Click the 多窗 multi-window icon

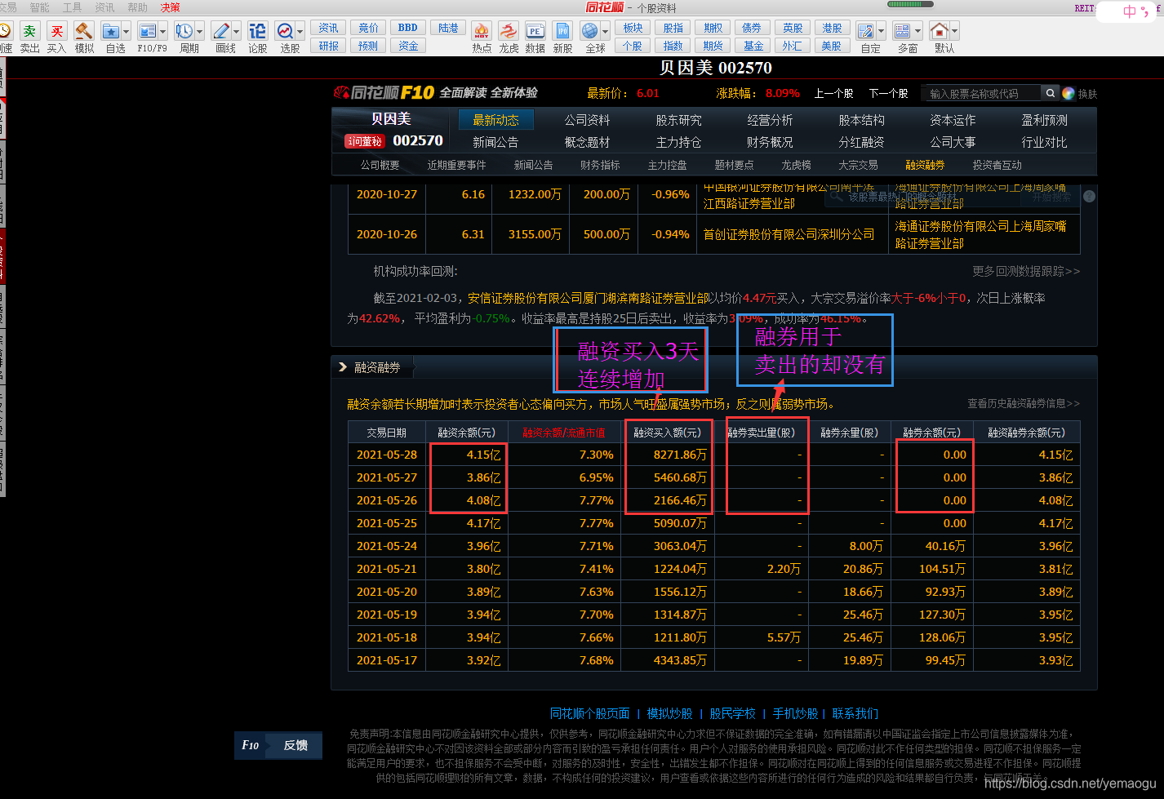(903, 31)
